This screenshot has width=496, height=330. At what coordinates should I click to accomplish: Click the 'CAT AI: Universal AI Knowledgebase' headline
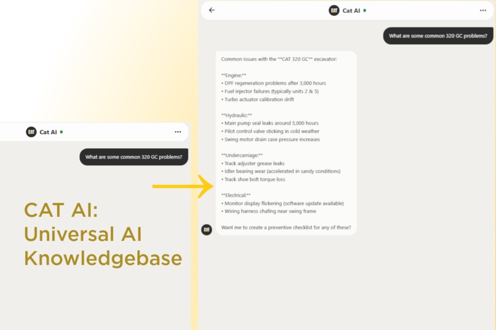tap(103, 234)
